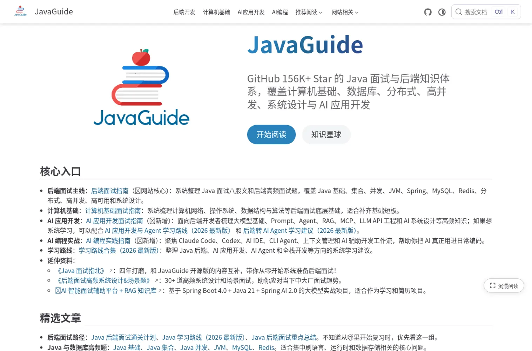Expand the 推荐阅读 dropdown menu
Viewport: 532px width, 351px height.
click(309, 12)
